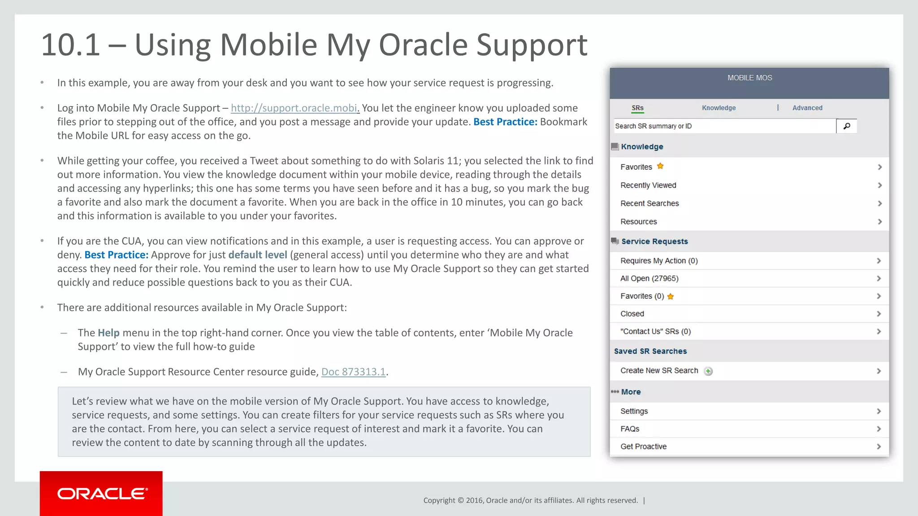This screenshot has height=516, width=918.
Task: Expand Create New SR Search chevron
Action: (879, 371)
